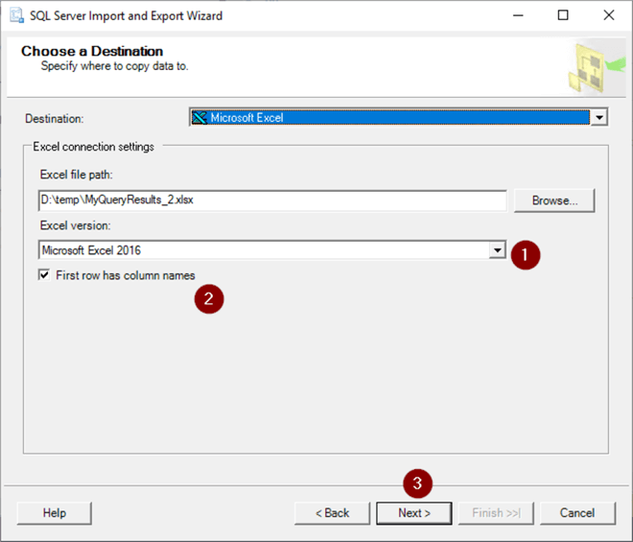Click the red circle marker numbered 2
The width and height of the screenshot is (633, 542).
[x=209, y=299]
